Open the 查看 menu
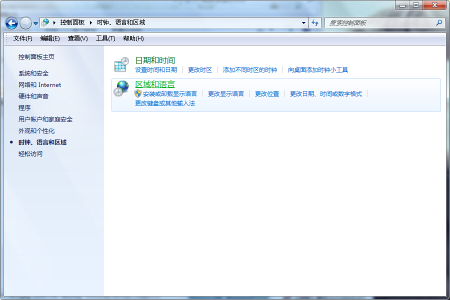 point(77,38)
